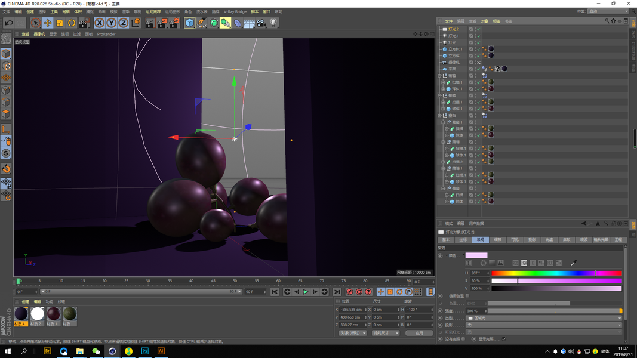
Task: Toggle the X axis lock icon
Action: coord(100,23)
